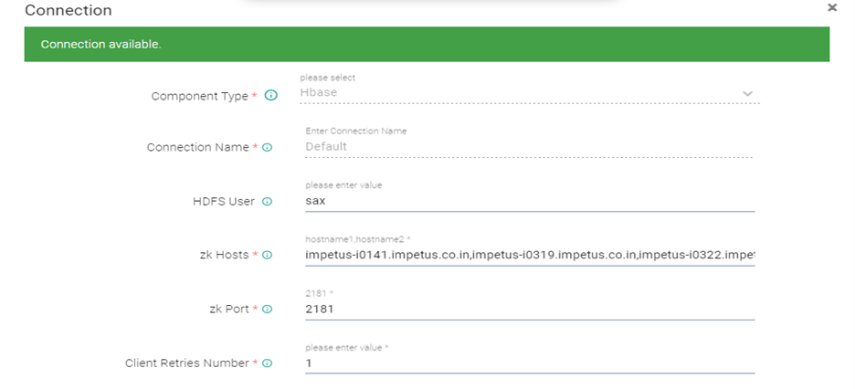Click the zk Port info icon
This screenshot has height=389, width=855.
click(268, 310)
